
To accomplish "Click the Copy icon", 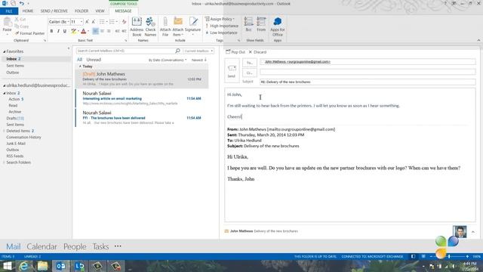I will 22,26.
